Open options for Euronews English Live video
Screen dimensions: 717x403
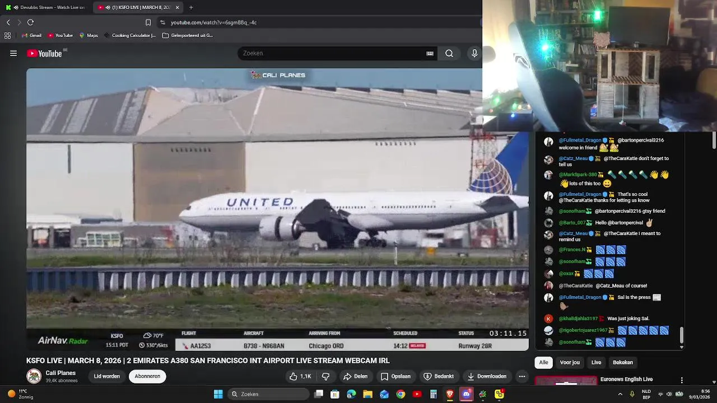click(682, 381)
